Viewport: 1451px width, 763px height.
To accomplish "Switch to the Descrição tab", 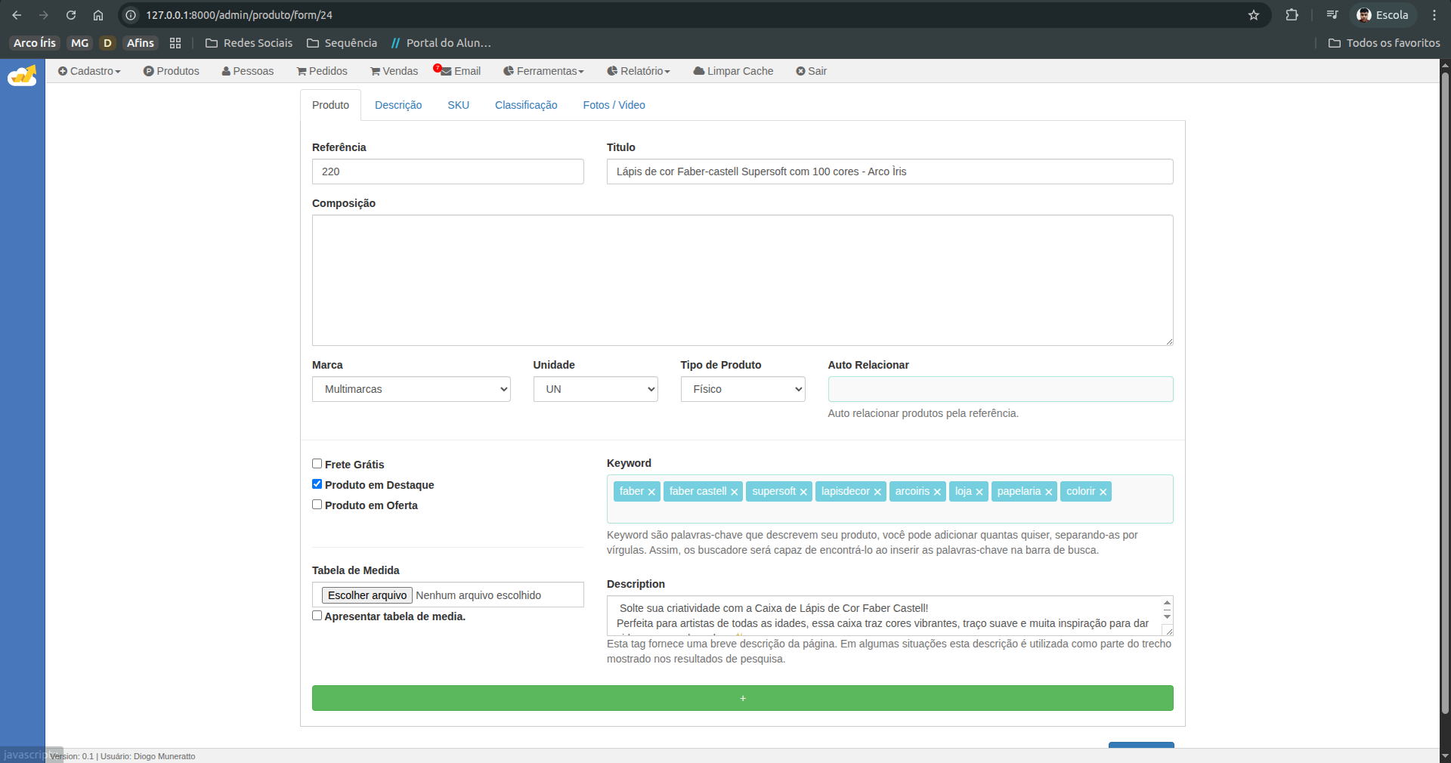I will click(x=398, y=105).
